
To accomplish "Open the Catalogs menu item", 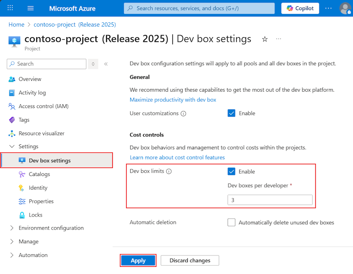I will click(39, 174).
